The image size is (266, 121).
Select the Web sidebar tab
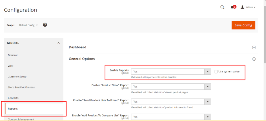coord(11,66)
